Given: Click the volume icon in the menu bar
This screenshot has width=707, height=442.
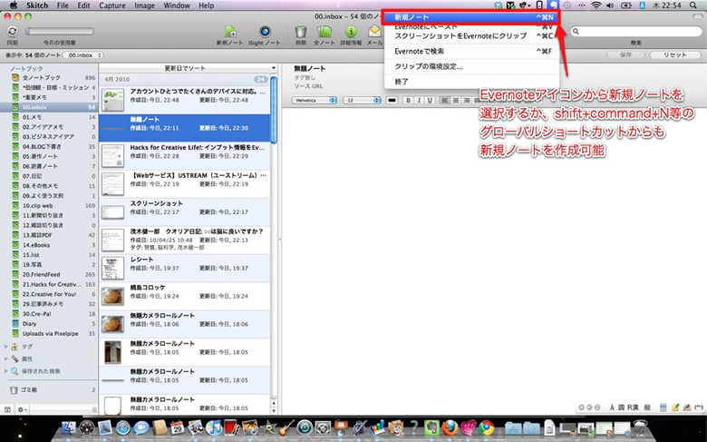Looking at the screenshot, I should click(610, 5).
